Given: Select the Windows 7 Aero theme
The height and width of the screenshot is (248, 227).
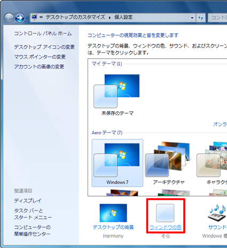Looking at the screenshot, I should pos(118,163).
